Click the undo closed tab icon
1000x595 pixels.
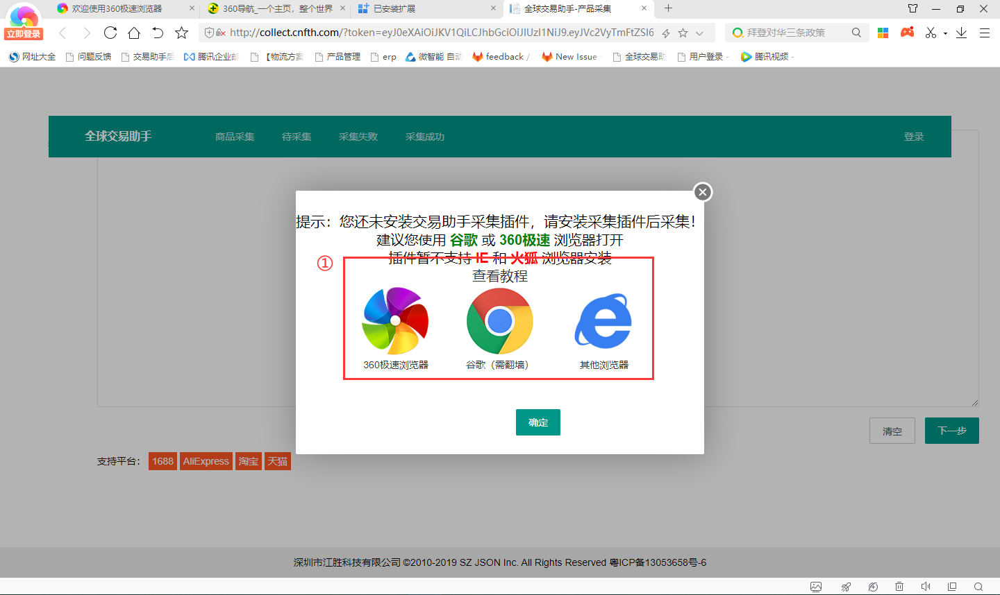tap(158, 33)
